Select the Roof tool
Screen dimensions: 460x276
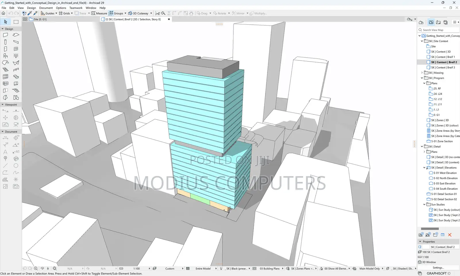tap(5, 63)
